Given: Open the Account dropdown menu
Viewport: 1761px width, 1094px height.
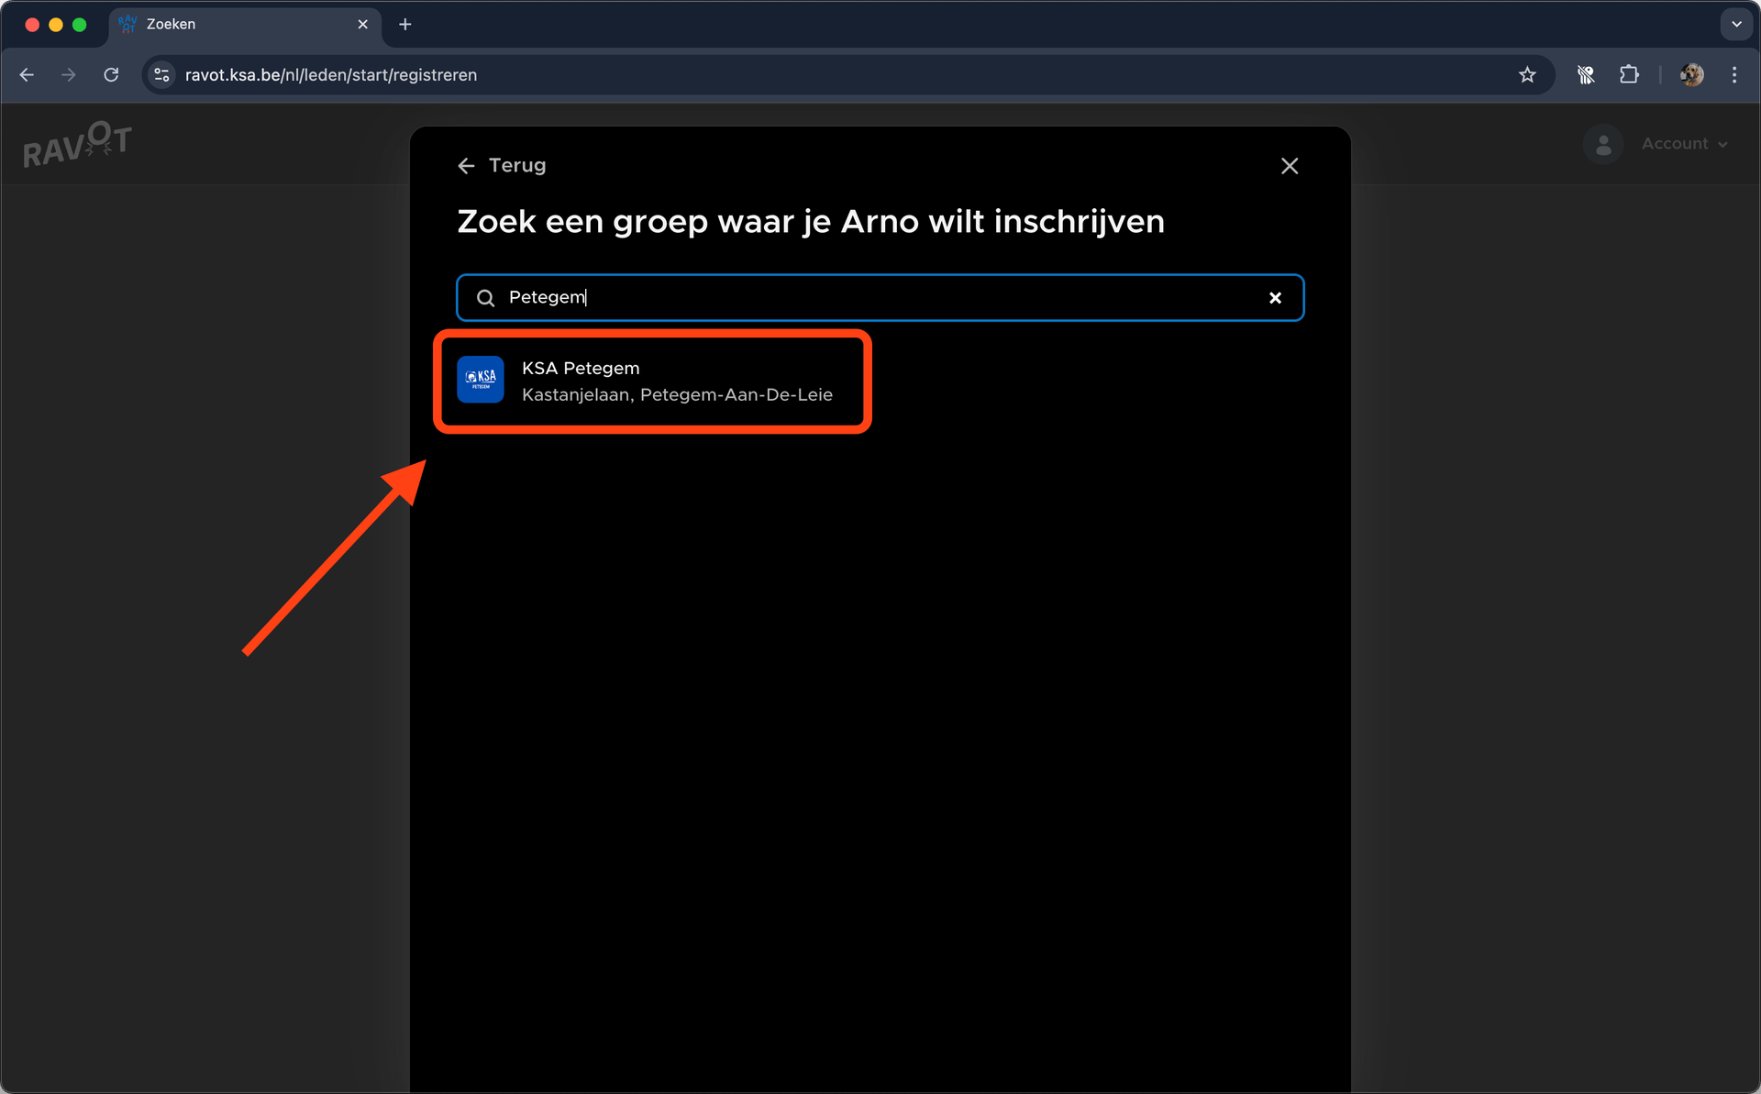Looking at the screenshot, I should tap(1684, 144).
